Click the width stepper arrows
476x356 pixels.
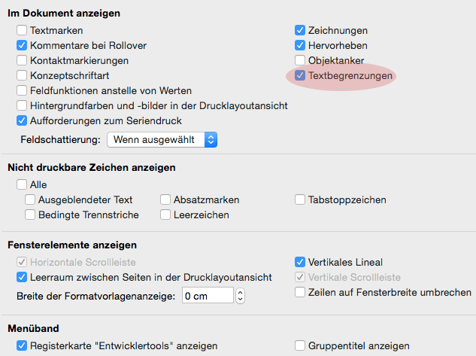coord(240,295)
